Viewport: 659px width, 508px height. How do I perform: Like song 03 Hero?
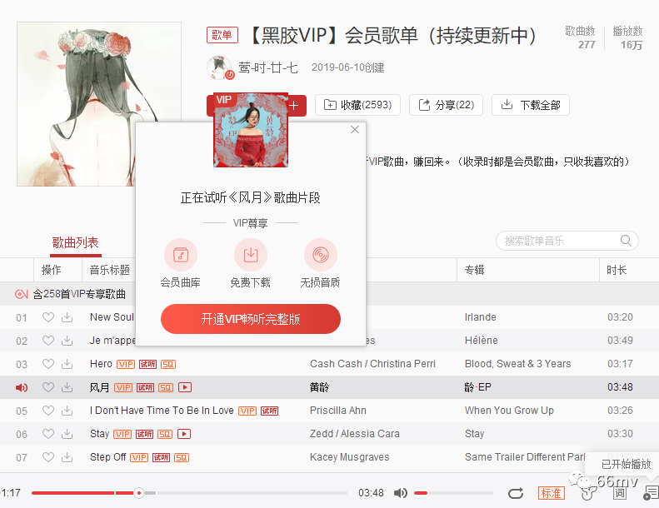(48, 364)
